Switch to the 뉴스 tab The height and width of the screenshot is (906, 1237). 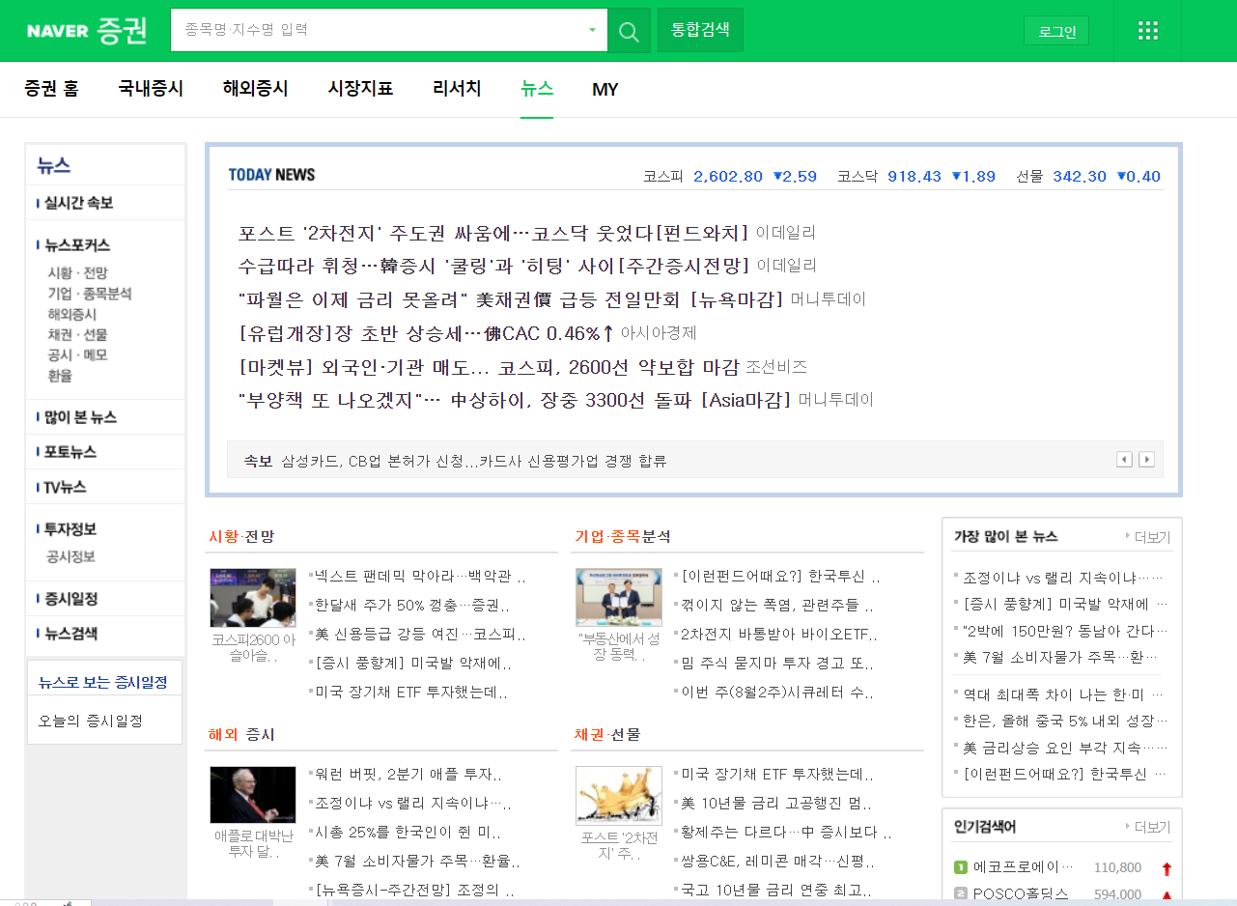[x=536, y=89]
